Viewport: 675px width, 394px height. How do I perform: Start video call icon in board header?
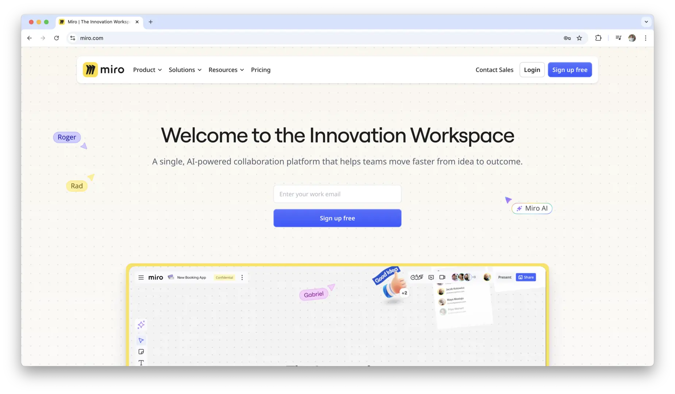(x=442, y=277)
